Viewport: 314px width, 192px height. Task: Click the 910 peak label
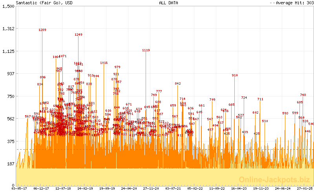click(235, 75)
